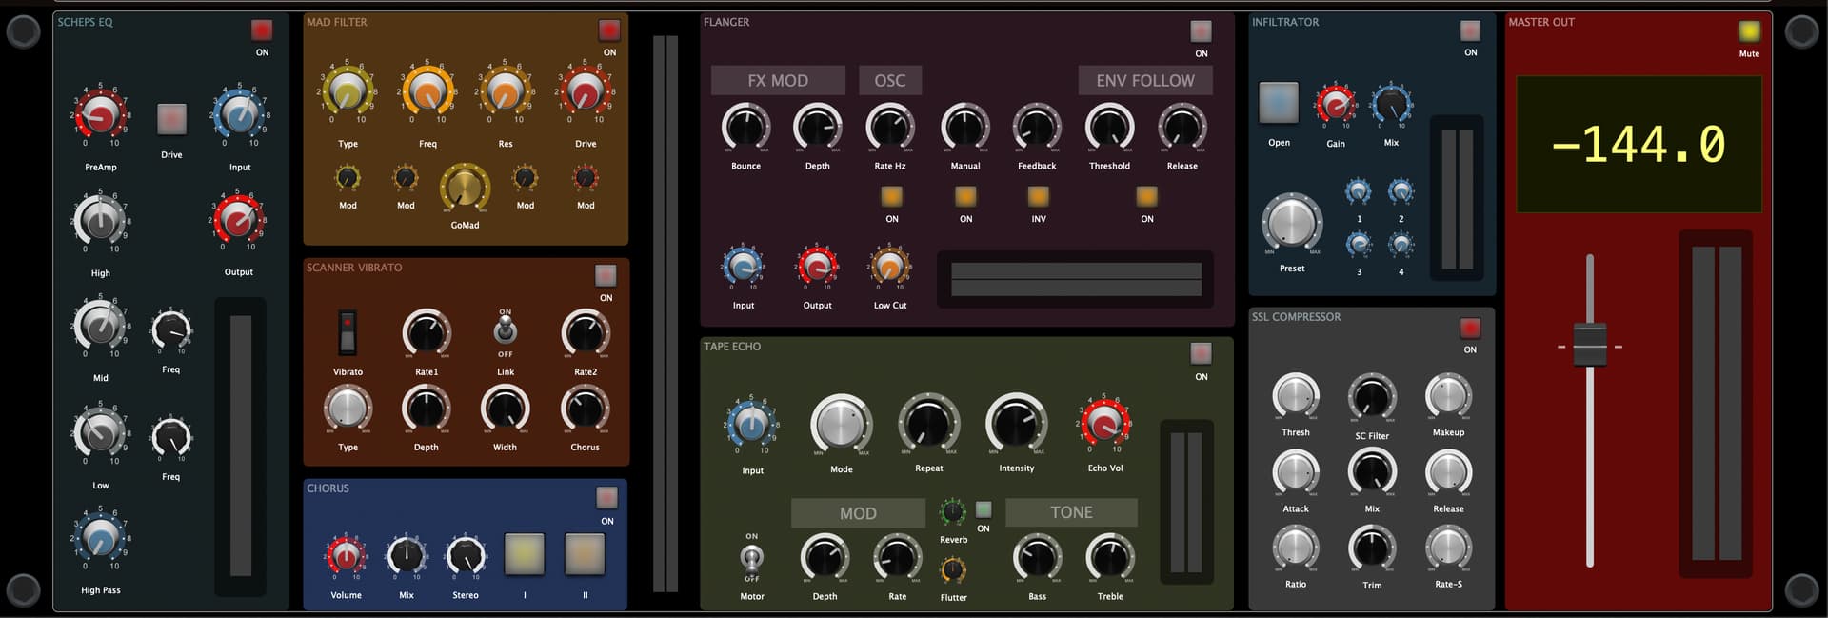Click the red Echo Vol knob
The width and height of the screenshot is (1828, 618).
point(1104,424)
